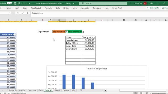The height and width of the screenshot is (94, 168).
Task: Open the Automate ribbon tab
Action: click(x=85, y=8)
